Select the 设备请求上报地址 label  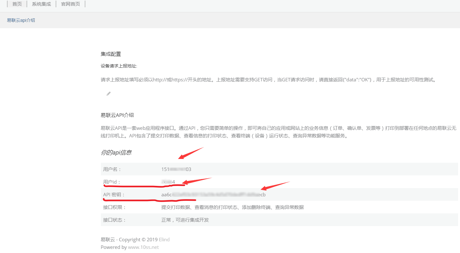point(119,66)
